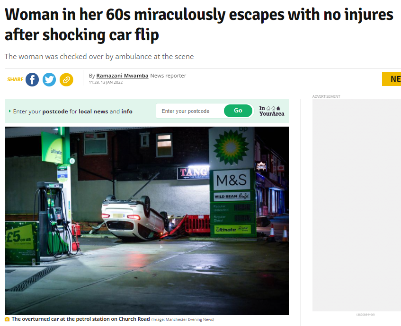Viewport: 401px width, 326px height.
Task: Click the article headline text
Action: pyautogui.click(x=199, y=25)
